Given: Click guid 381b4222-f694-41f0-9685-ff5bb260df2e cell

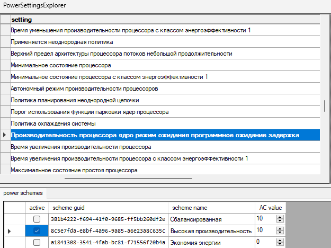Looking at the screenshot, I should coord(108,219).
